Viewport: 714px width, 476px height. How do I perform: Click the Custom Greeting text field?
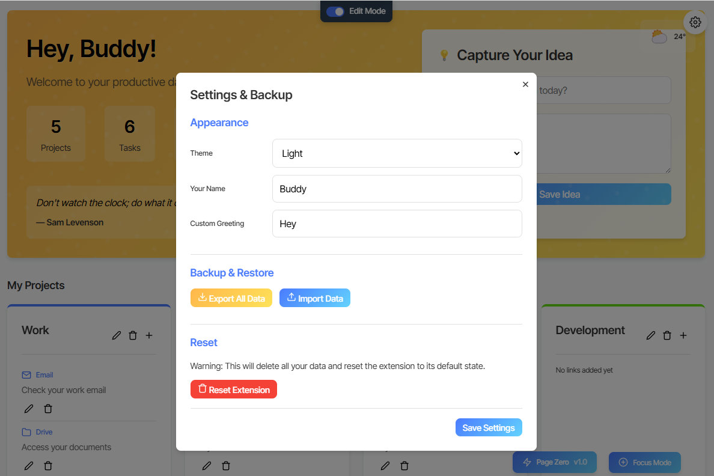click(x=397, y=224)
